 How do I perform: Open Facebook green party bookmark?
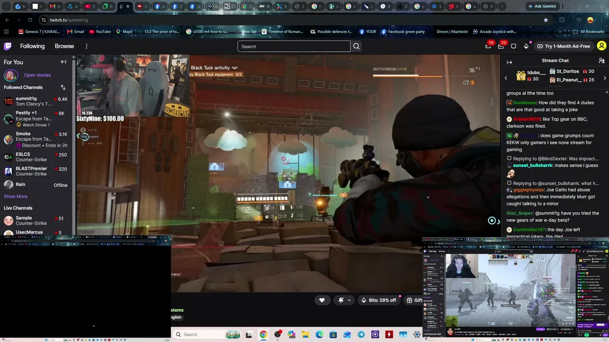pos(403,32)
